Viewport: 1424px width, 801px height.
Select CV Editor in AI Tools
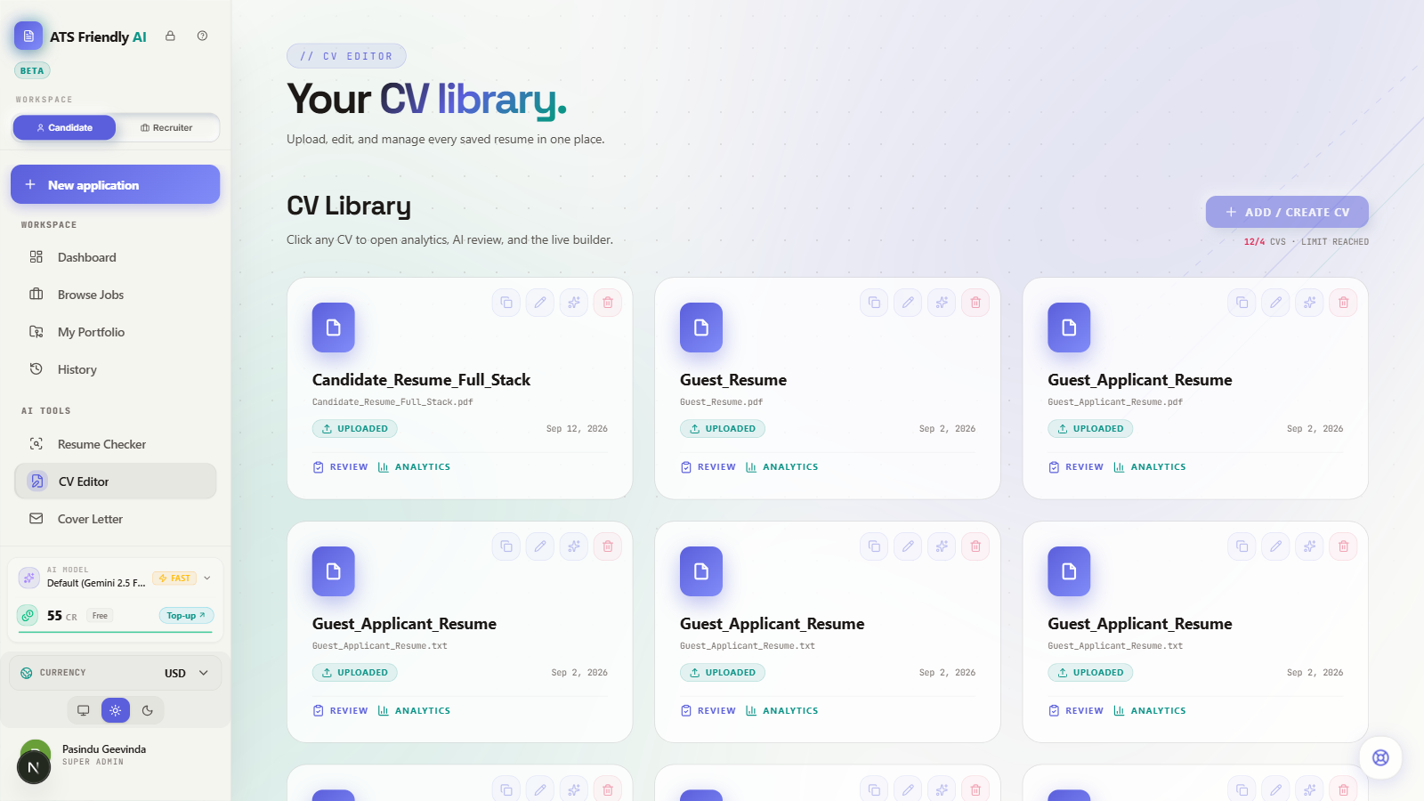coord(116,481)
